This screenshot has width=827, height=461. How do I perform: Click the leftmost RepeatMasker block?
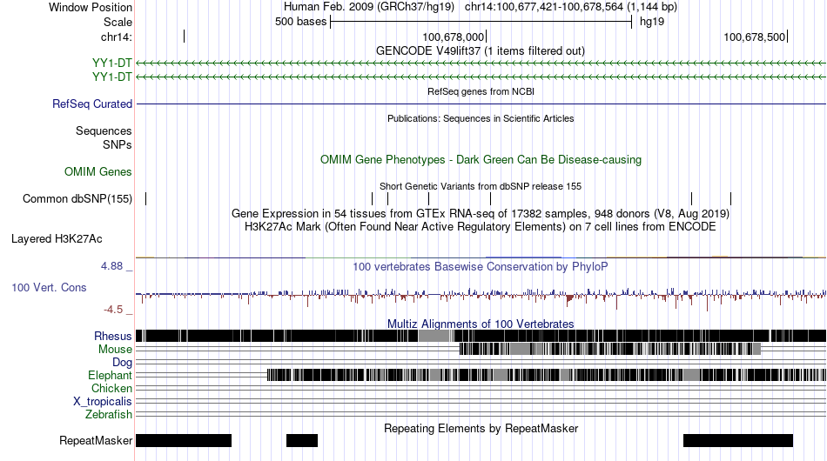pos(184,440)
